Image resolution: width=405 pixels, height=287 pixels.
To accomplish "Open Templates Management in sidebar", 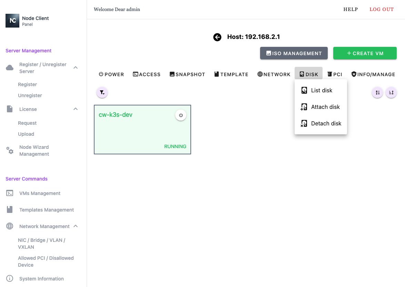I will point(46,210).
